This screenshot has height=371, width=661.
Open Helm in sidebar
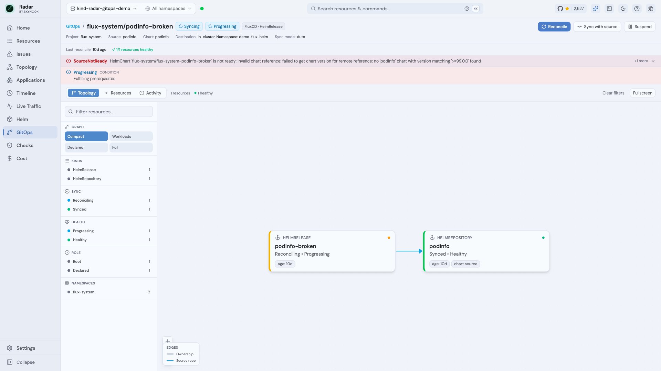click(x=30, y=119)
